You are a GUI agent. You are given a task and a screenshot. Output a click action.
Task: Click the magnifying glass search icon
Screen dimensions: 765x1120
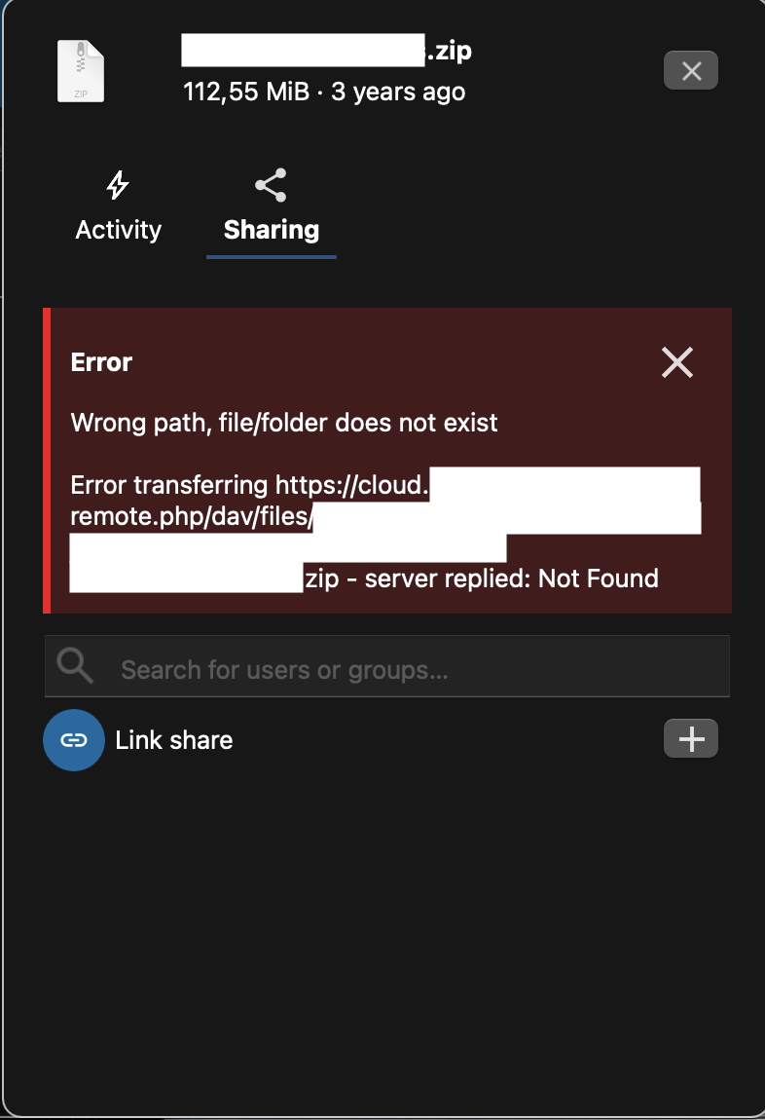[75, 666]
